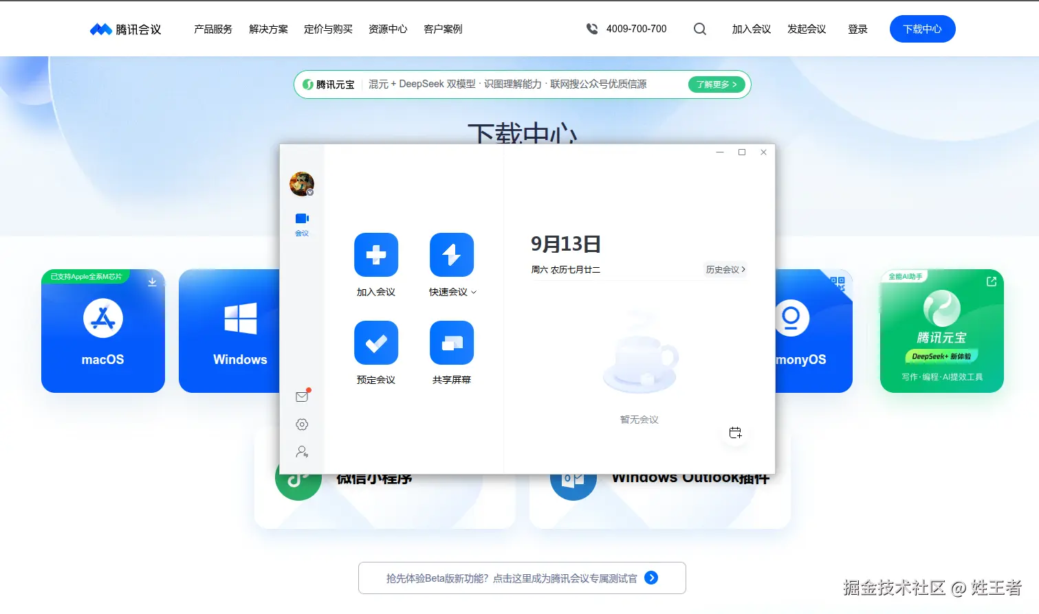Click 了解更多 on the 腾讯元宝 banner
Viewport: 1039px width, 614px height.
tap(715, 84)
